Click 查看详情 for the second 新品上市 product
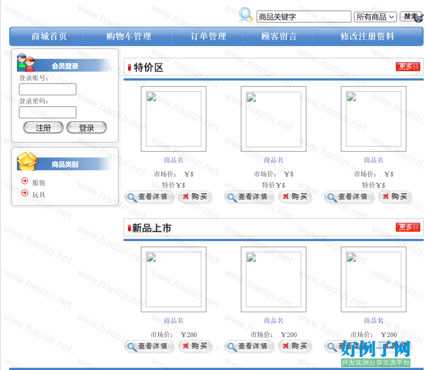Image resolution: width=425 pixels, height=370 pixels. 249,346
